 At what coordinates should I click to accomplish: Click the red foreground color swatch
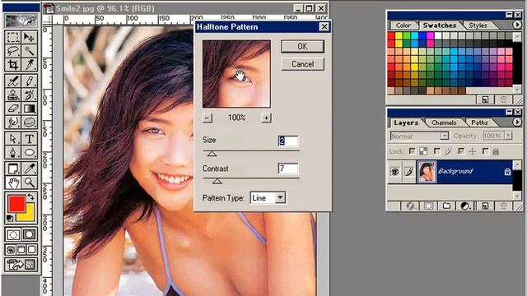click(16, 204)
